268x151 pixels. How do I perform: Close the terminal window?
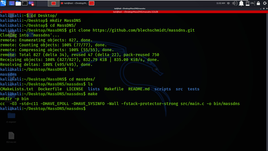tap(267, 9)
